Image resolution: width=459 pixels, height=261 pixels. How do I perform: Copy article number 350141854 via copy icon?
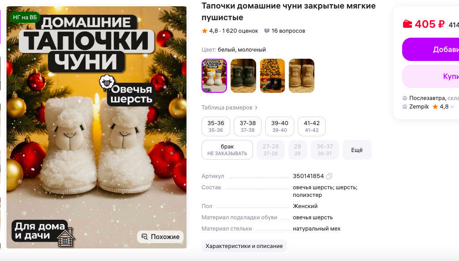point(329,176)
